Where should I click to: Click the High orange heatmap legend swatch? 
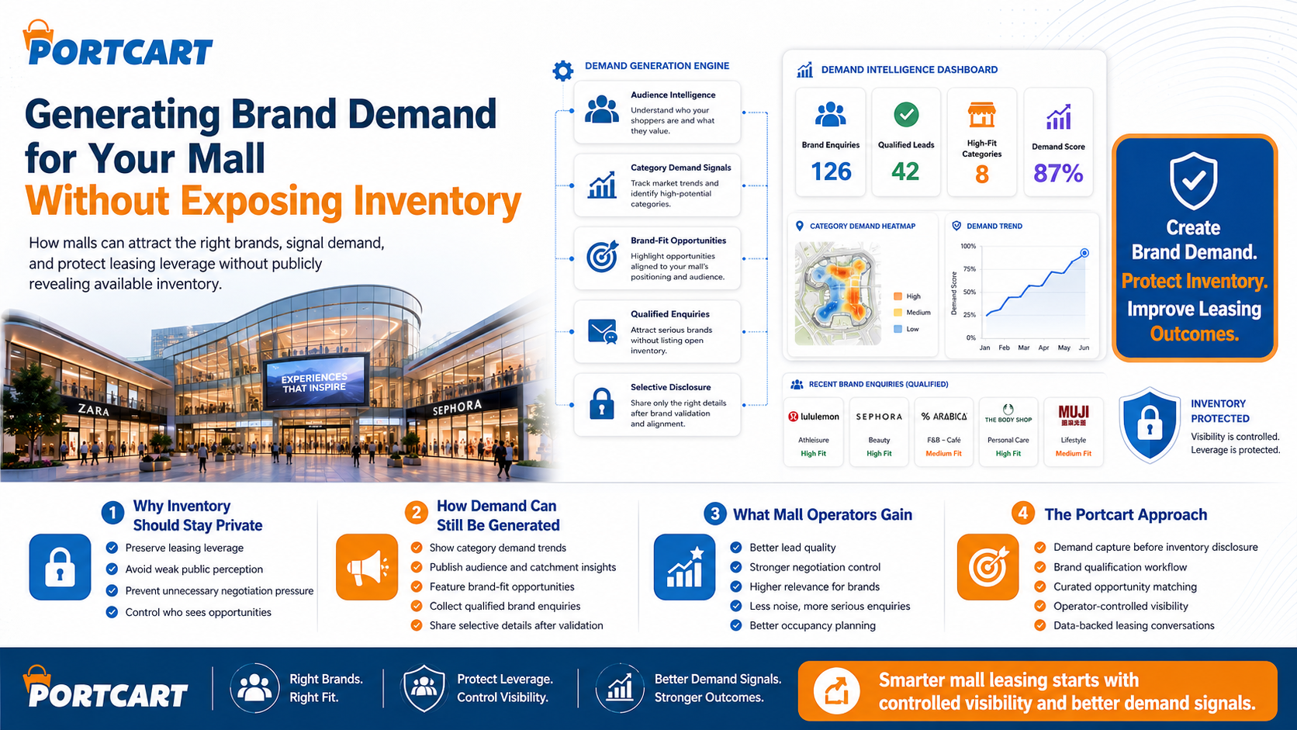point(898,296)
